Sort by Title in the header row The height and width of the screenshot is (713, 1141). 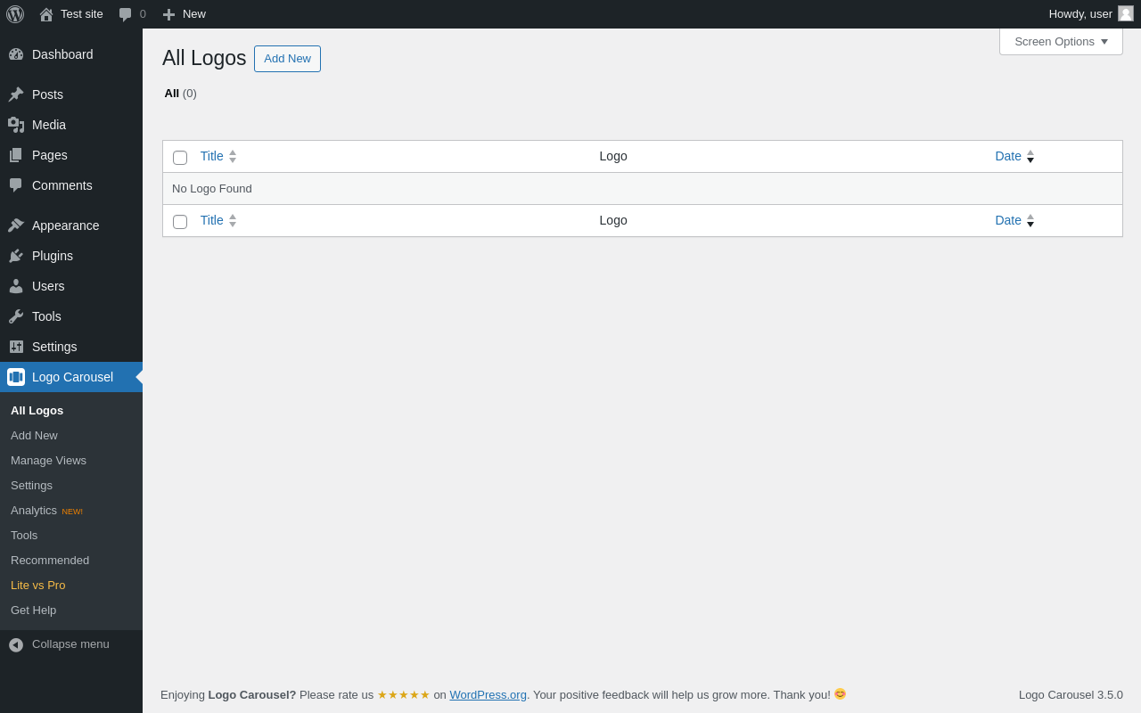(x=218, y=156)
